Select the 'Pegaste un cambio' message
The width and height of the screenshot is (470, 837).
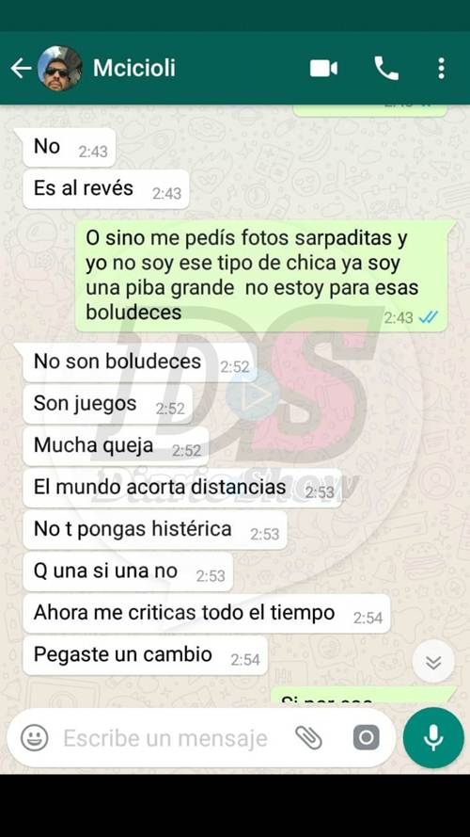146,655
